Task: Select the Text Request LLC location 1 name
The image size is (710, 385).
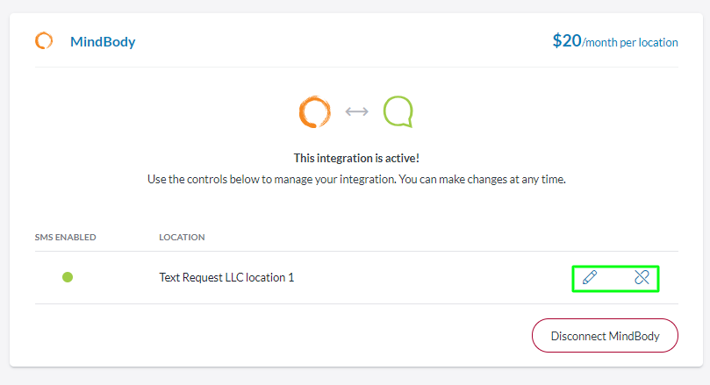Action: pos(226,278)
